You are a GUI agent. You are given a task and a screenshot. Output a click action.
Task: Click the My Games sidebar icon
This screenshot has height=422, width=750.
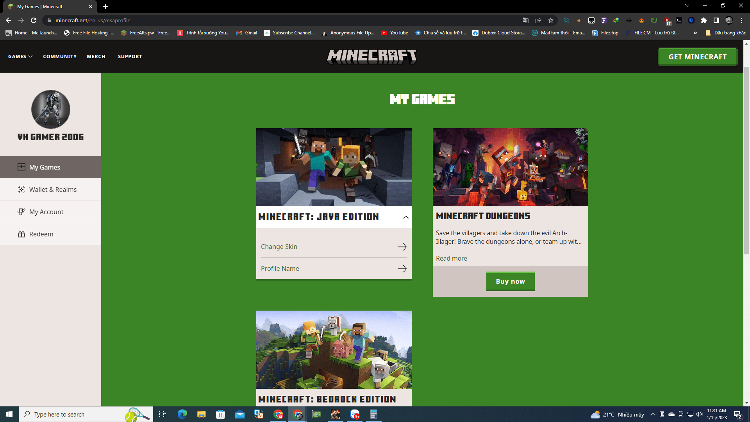21,167
